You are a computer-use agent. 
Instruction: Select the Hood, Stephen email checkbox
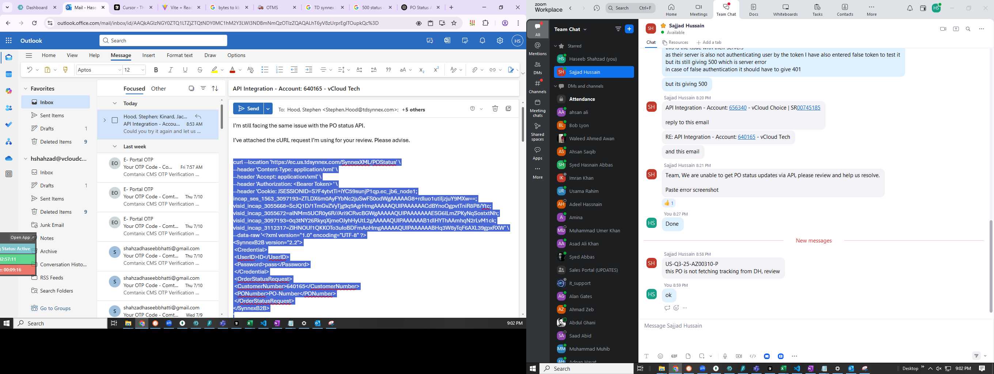[x=115, y=120]
